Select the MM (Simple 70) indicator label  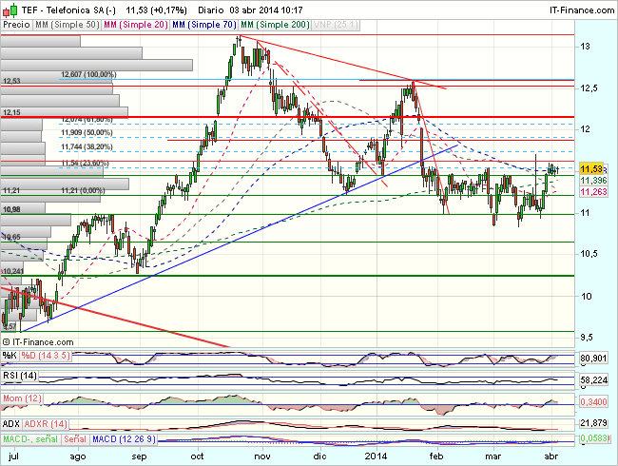tap(204, 25)
